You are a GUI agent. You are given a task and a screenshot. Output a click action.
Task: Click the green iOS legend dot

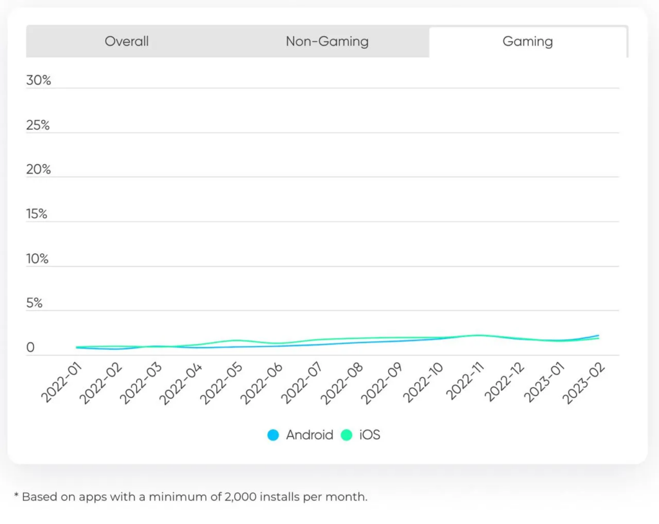[x=347, y=435]
